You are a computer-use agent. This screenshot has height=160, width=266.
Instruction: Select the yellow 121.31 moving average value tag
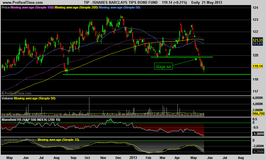(257, 40)
